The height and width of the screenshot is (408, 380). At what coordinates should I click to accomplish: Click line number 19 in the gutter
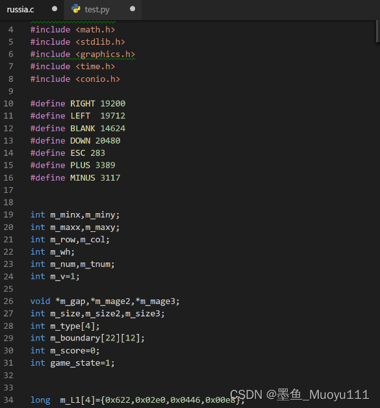(8, 214)
